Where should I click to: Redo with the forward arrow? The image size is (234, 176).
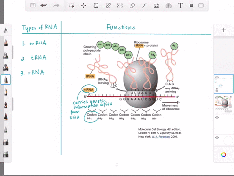pos(56,5)
